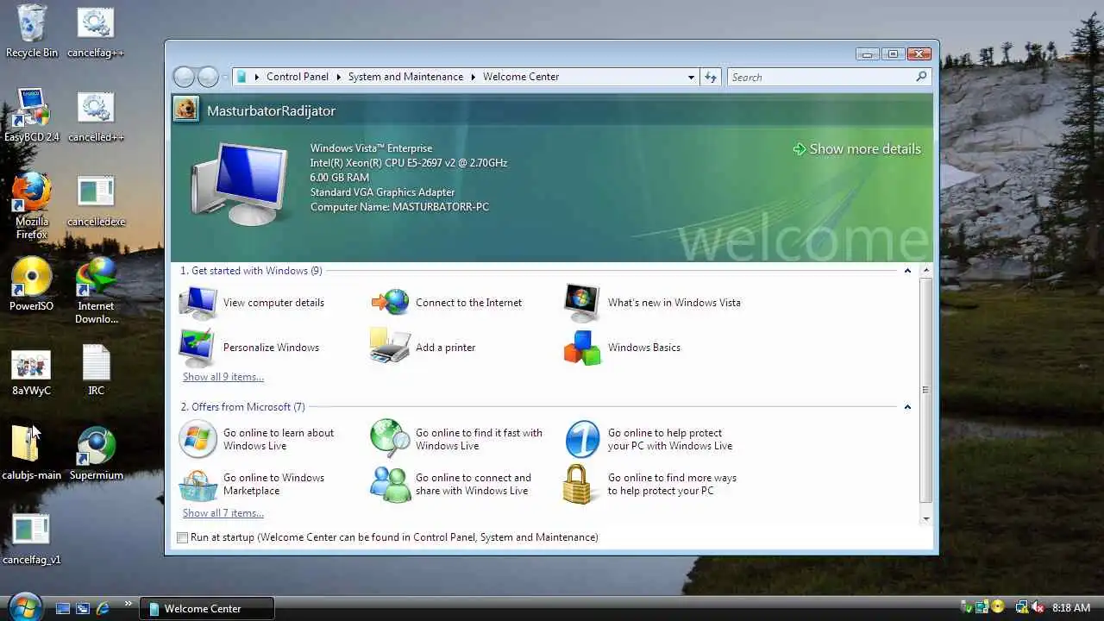The width and height of the screenshot is (1104, 621).
Task: Launch Internet Explorer from Quick Launch
Action: 103,608
